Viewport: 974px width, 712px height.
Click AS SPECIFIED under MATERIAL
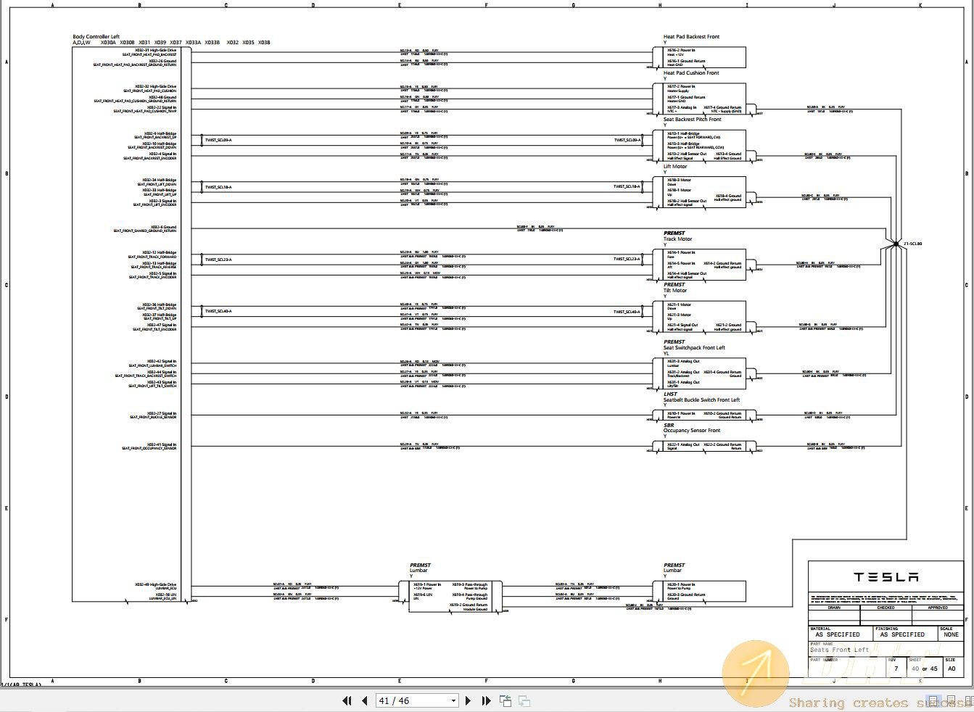pyautogui.click(x=838, y=634)
